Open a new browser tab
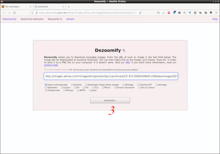Viewport: 220px width, 154px height. (x=69, y=7)
